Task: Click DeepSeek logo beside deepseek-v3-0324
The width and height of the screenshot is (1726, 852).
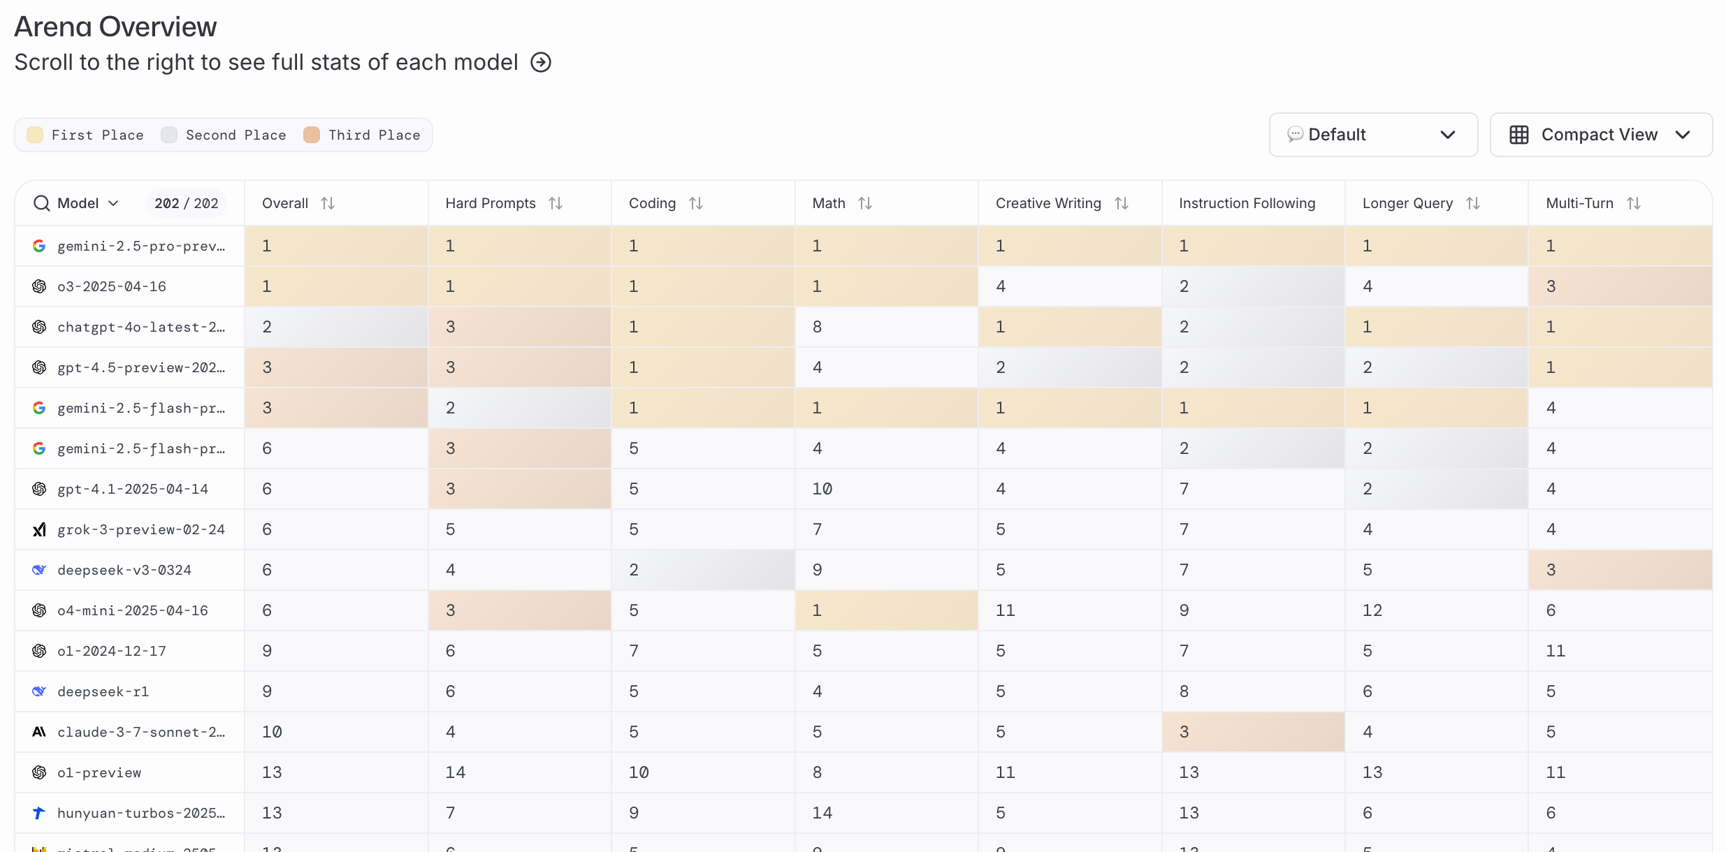Action: click(x=39, y=570)
